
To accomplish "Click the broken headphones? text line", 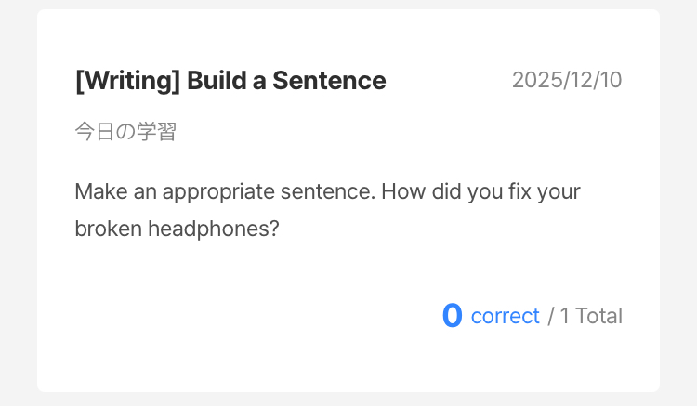I will [177, 229].
